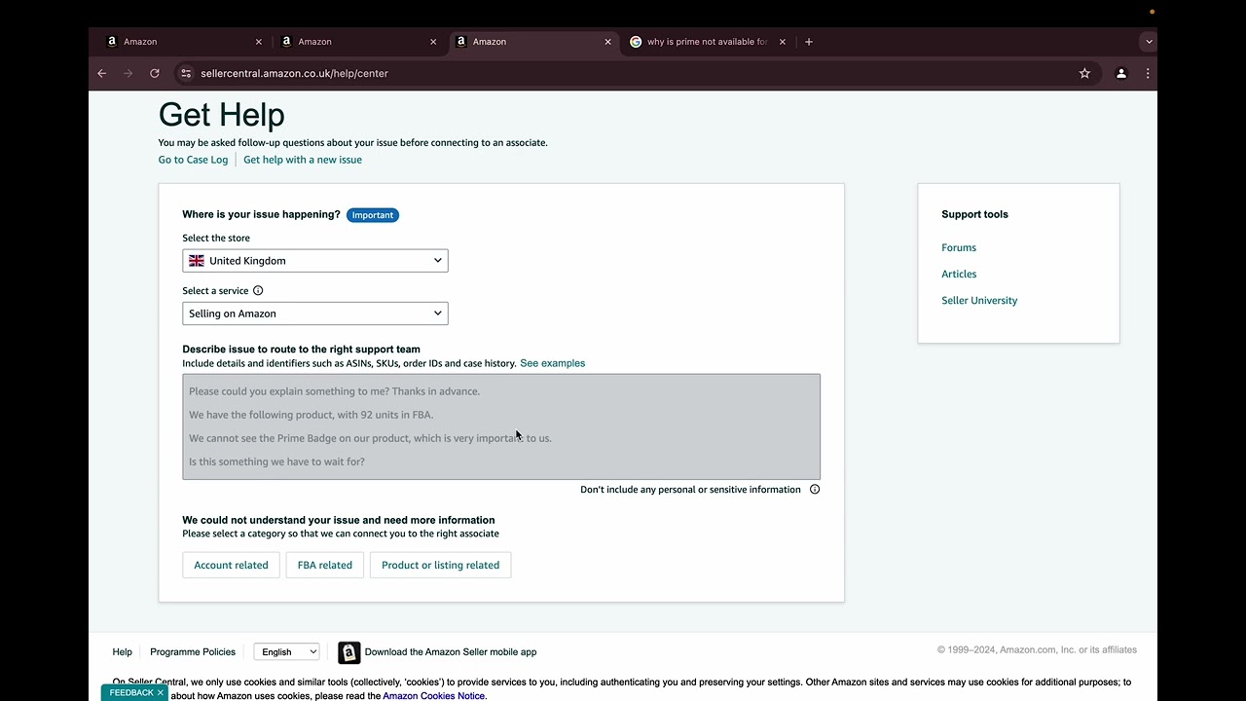Image resolution: width=1246 pixels, height=701 pixels.
Task: Close the active third Amazon tab
Action: (x=607, y=42)
